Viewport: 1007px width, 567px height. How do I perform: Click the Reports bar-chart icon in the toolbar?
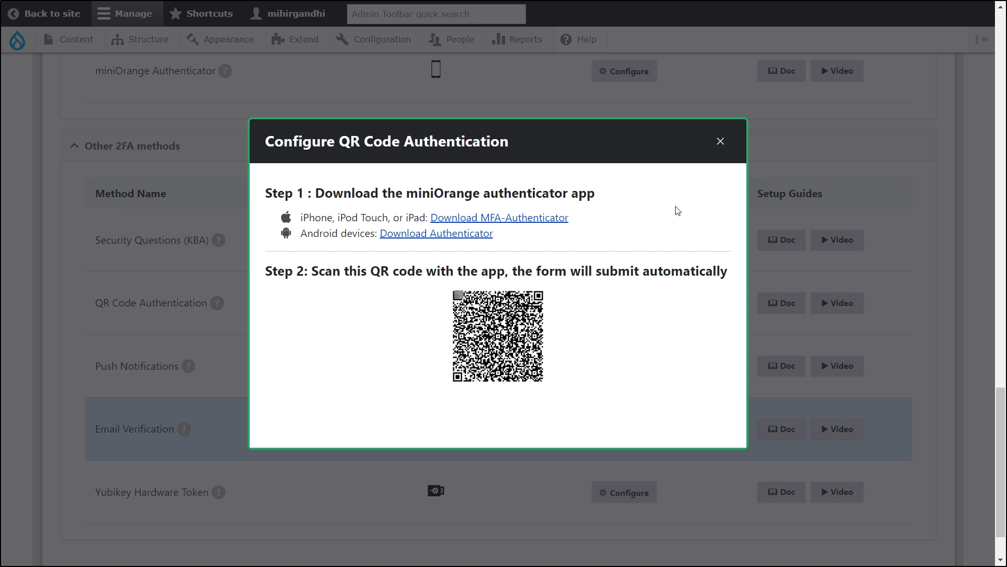tap(499, 39)
